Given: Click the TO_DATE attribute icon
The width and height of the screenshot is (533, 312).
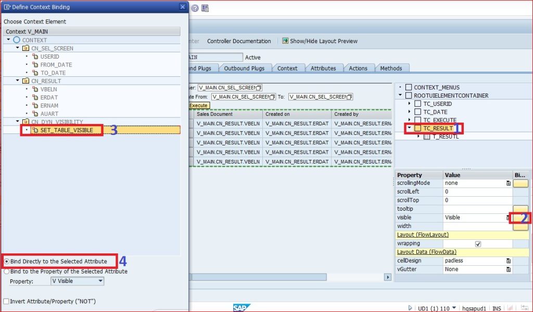Looking at the screenshot, I should point(35,73).
